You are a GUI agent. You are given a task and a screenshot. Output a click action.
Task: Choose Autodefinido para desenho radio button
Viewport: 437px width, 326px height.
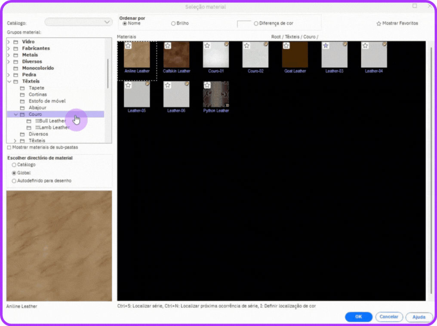14,181
